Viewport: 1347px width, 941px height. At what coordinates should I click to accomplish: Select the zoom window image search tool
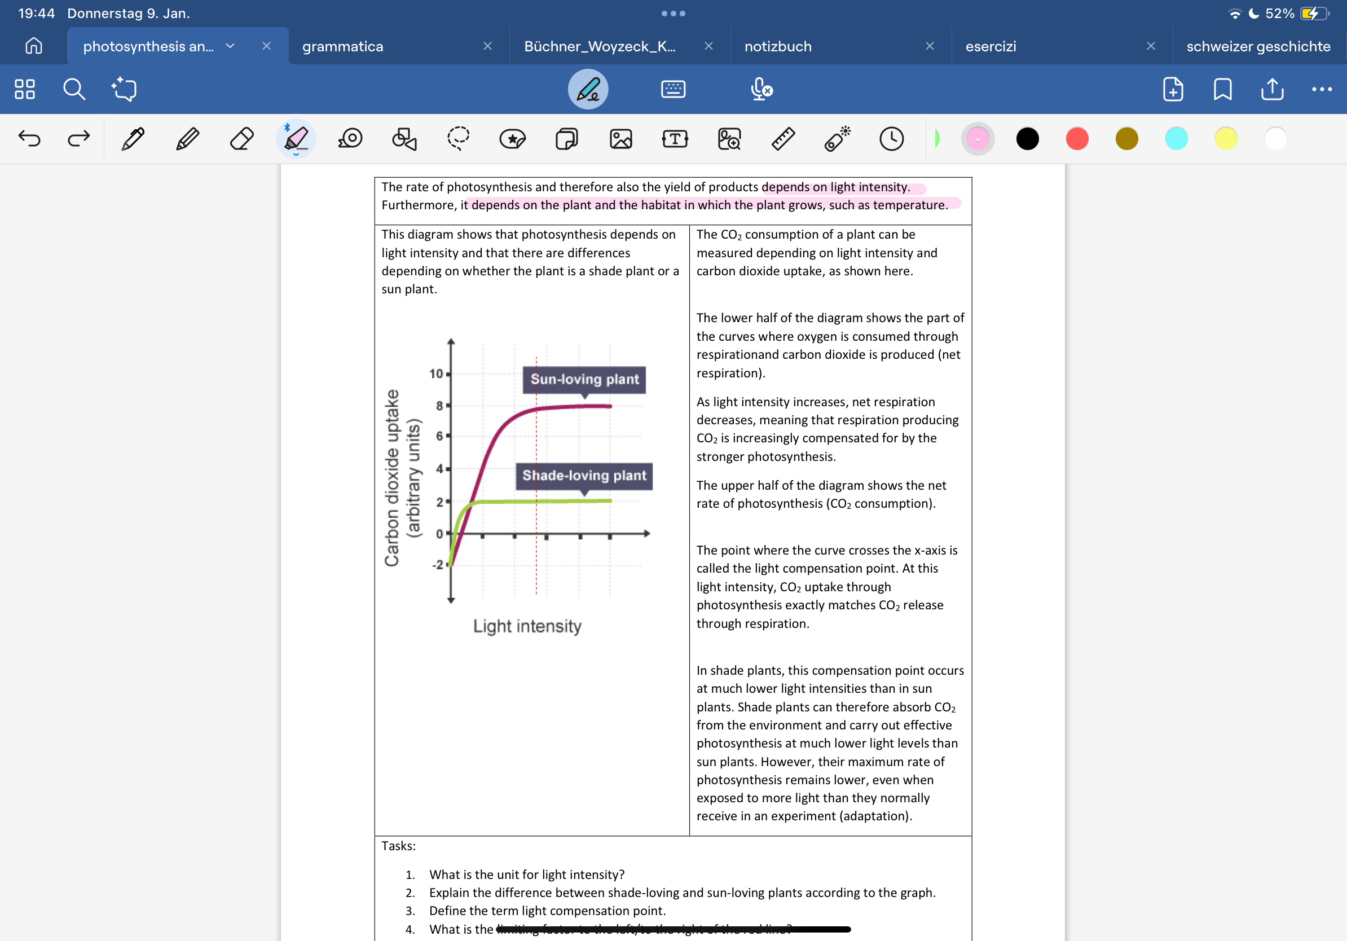click(729, 139)
